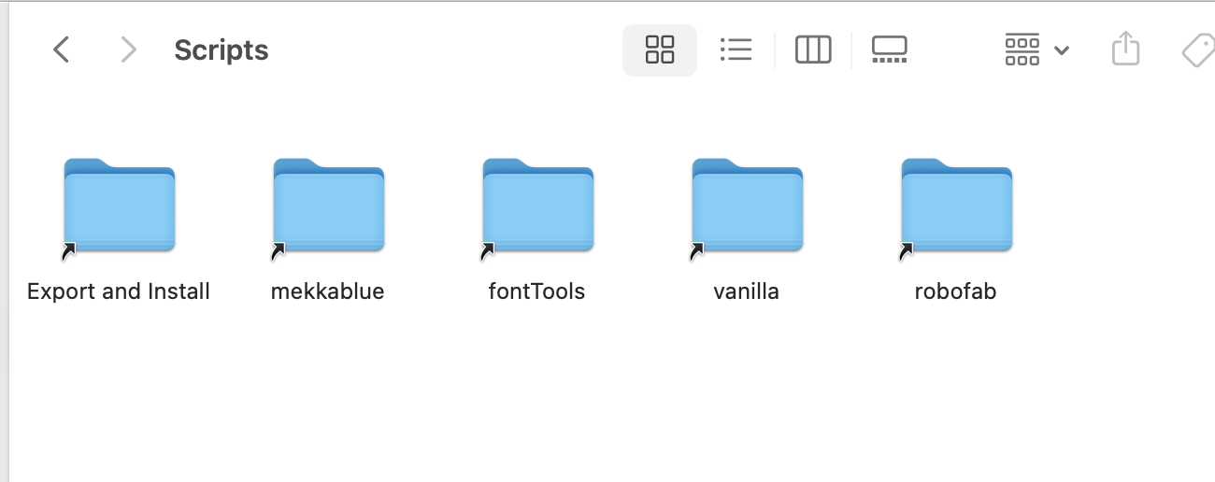
Task: Select the mekkablue folder icon
Action: [x=328, y=206]
